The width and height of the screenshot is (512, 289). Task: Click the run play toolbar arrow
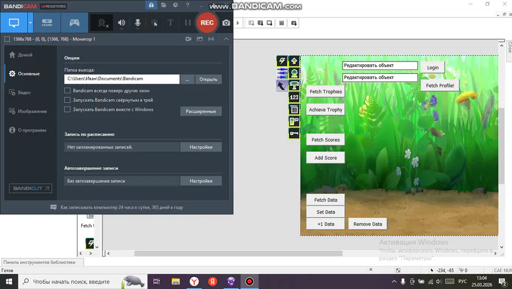[x=238, y=23]
